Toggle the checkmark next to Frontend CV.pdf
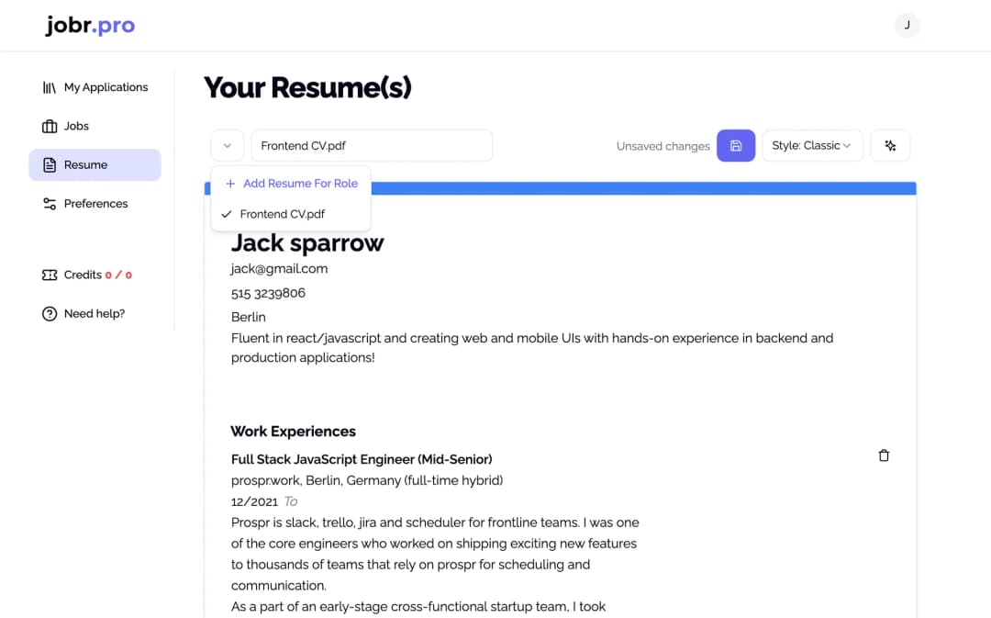 click(226, 213)
